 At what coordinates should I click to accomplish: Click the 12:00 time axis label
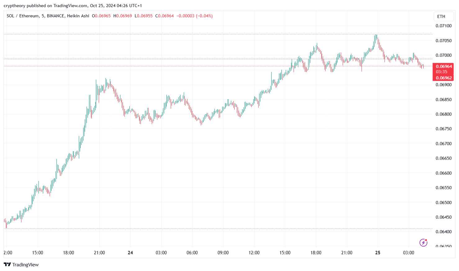(x=254, y=253)
